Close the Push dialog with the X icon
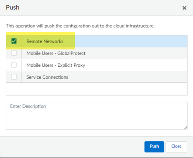 pyautogui.click(x=184, y=8)
